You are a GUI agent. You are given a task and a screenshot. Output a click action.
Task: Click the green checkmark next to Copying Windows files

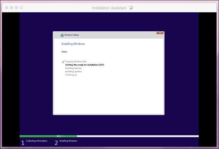(63, 61)
